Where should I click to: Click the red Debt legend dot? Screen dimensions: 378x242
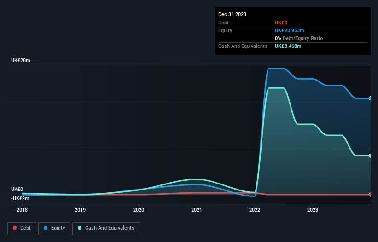coord(15,228)
